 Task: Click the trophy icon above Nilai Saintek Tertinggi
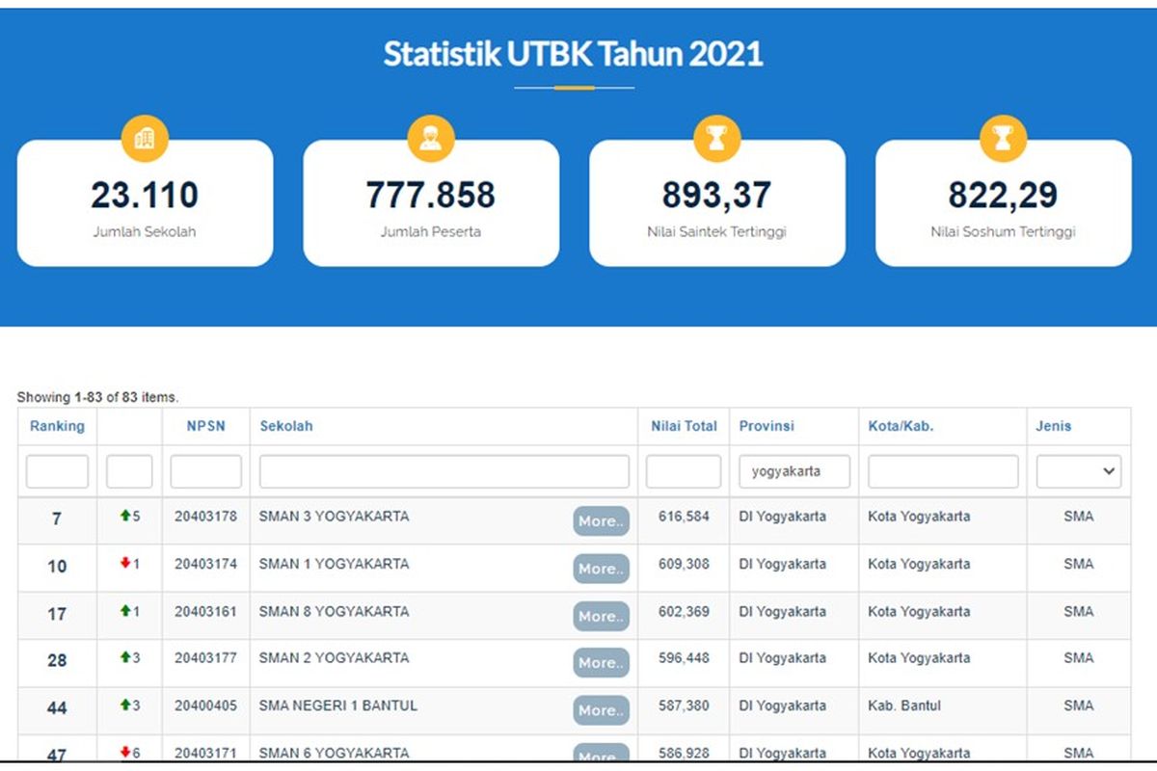[716, 139]
